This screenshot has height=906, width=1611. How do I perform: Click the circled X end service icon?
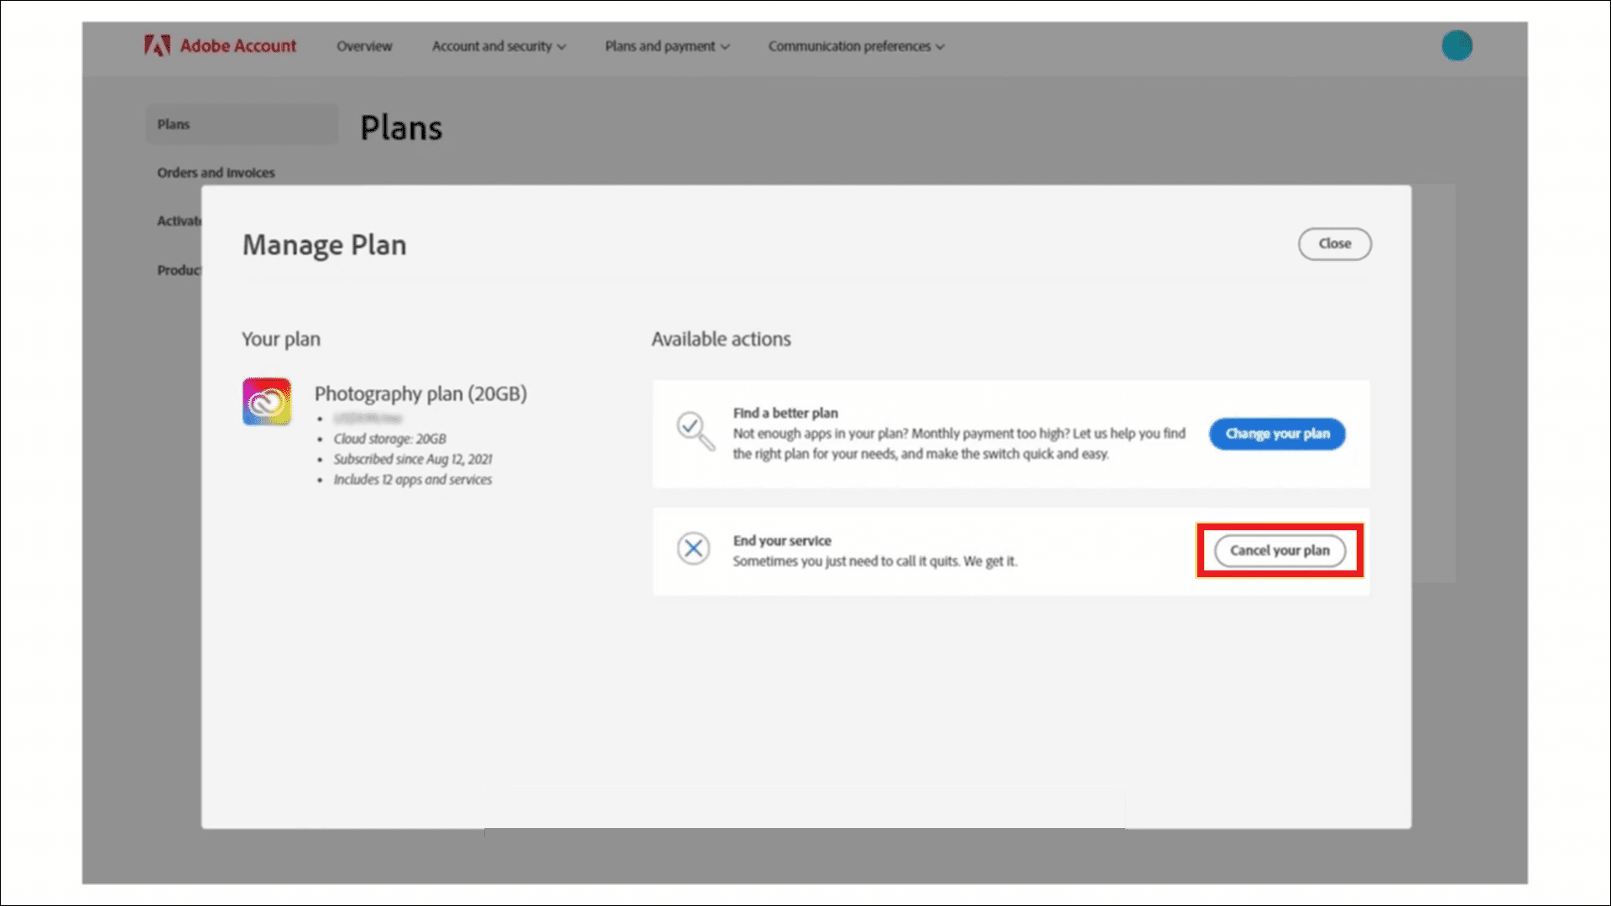[694, 549]
